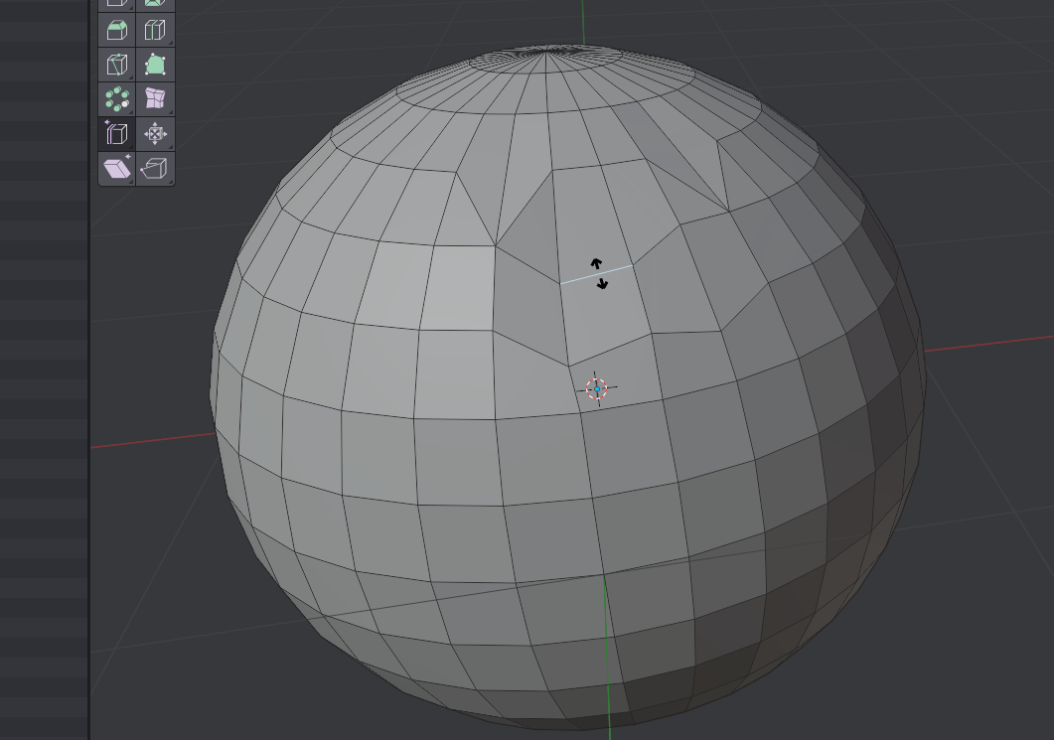This screenshot has width=1054, height=740.
Task: Activate the Shear tool
Action: tap(117, 167)
